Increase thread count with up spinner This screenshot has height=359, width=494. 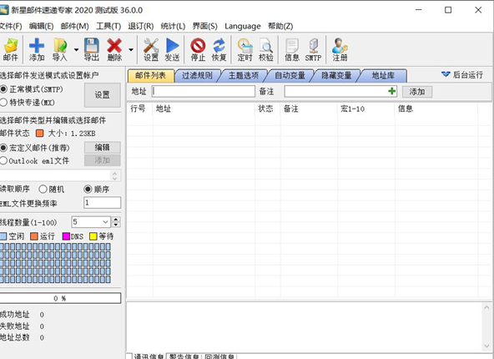point(116,219)
